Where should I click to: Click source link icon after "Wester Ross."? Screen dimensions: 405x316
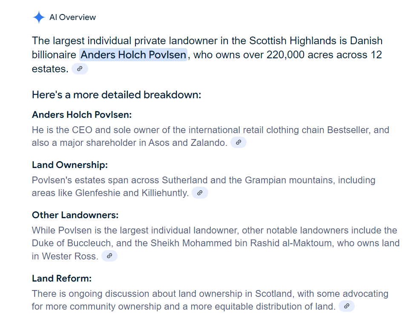[109, 256]
